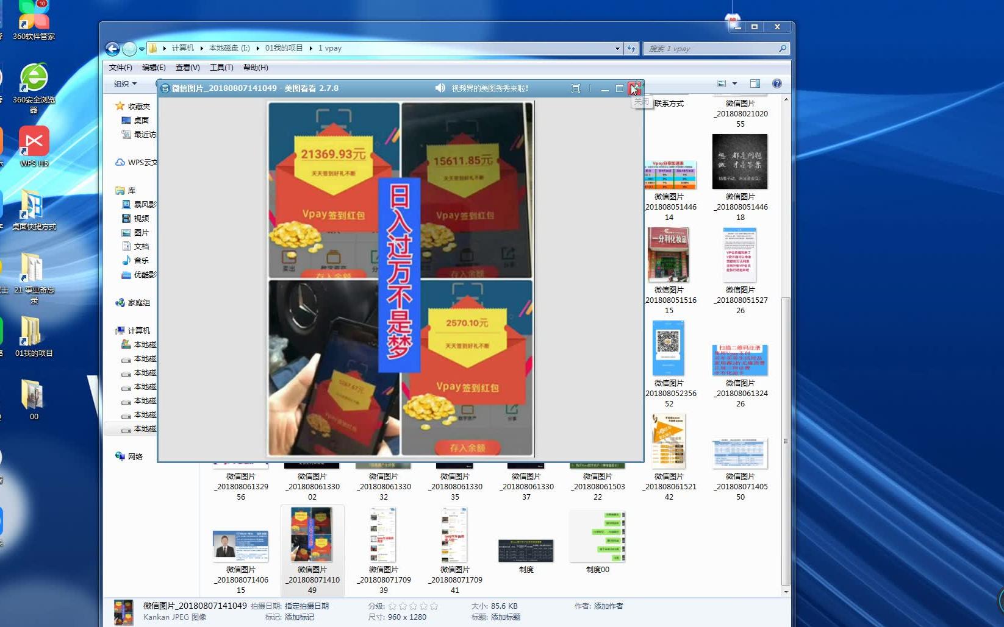Click the 视频界的美图秀秀来啦 link
The height and width of the screenshot is (627, 1004).
[490, 88]
